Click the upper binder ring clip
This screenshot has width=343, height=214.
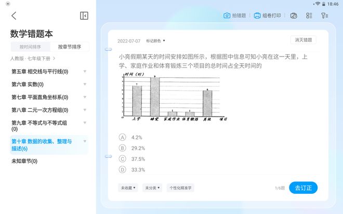point(108,49)
